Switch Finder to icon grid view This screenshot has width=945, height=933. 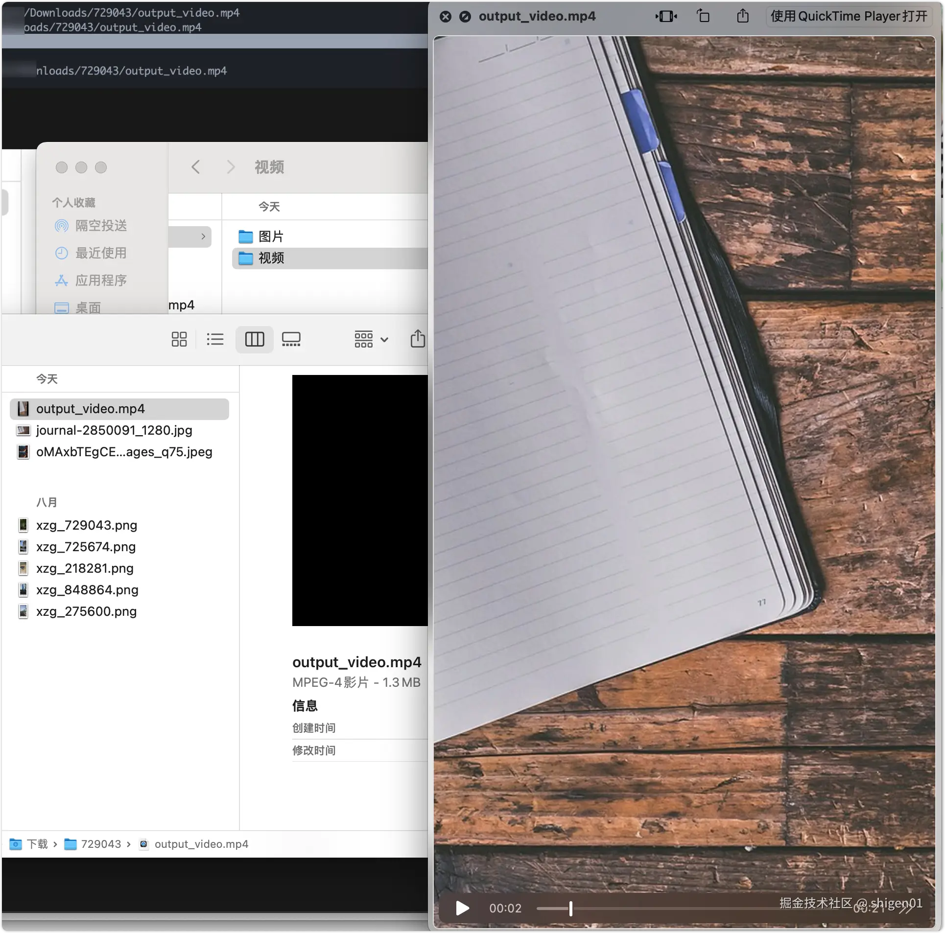(179, 339)
